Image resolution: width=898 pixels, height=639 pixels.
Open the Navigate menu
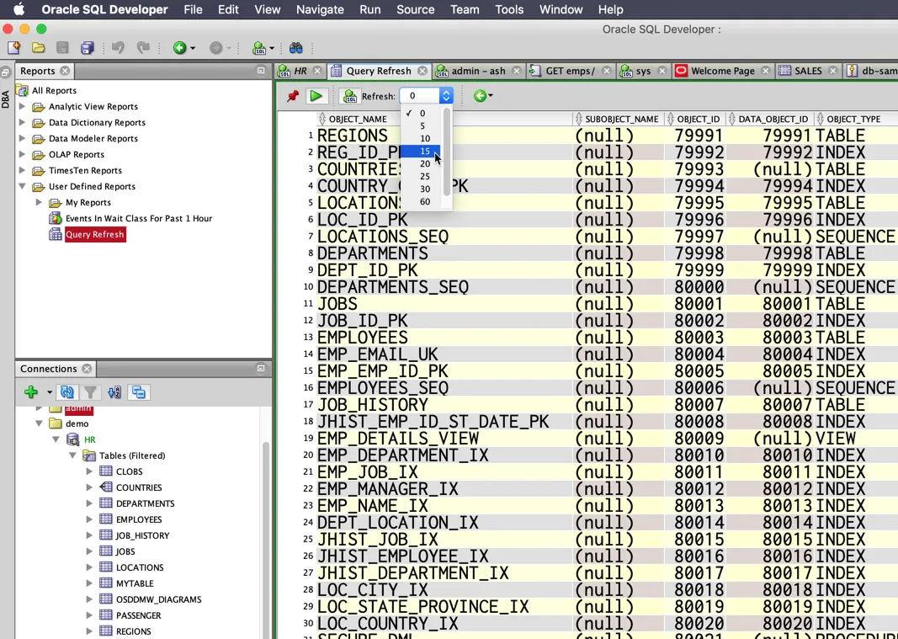(x=320, y=10)
